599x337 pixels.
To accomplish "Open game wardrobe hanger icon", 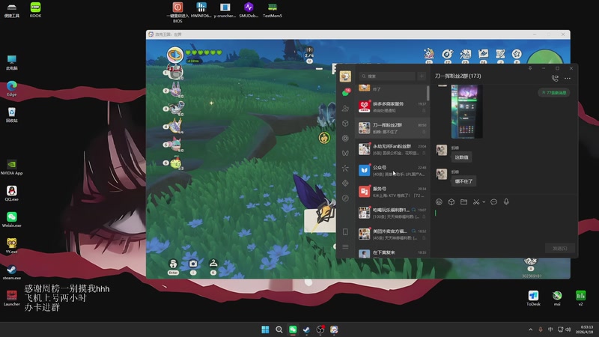I will (213, 263).
